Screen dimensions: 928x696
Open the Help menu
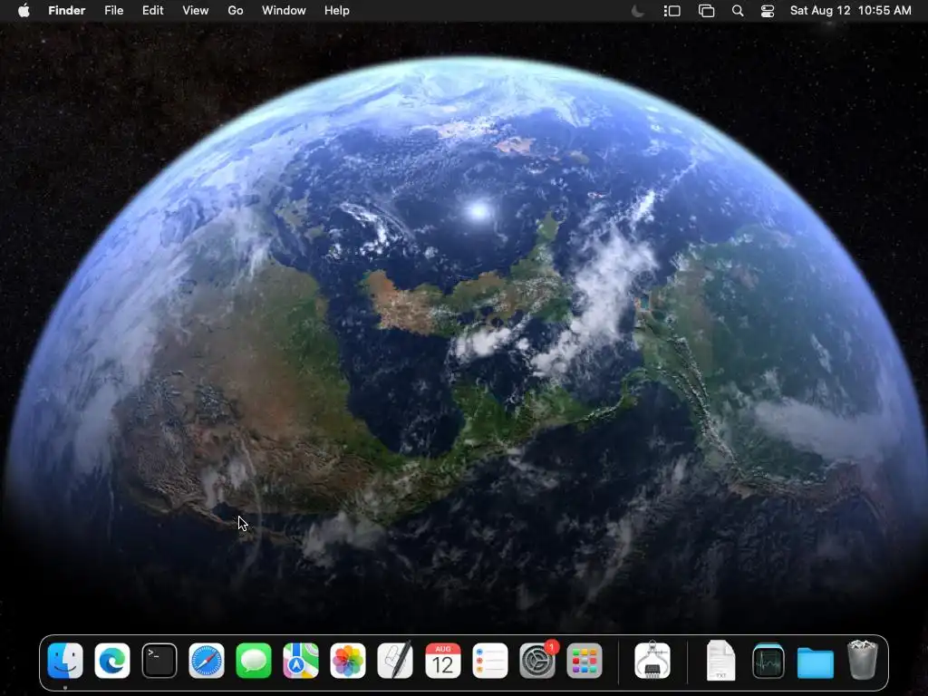[337, 11]
